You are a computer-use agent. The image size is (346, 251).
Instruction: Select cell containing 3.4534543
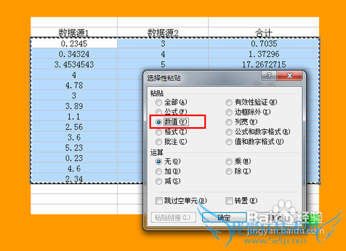point(74,64)
